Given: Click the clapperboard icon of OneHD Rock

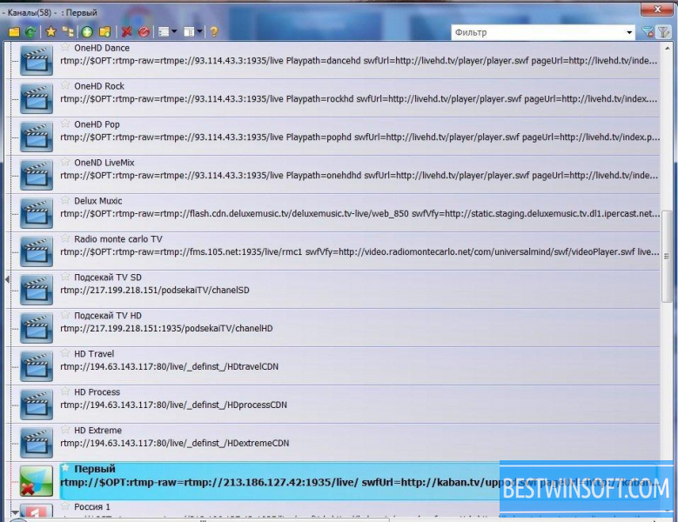Looking at the screenshot, I should coord(37,98).
